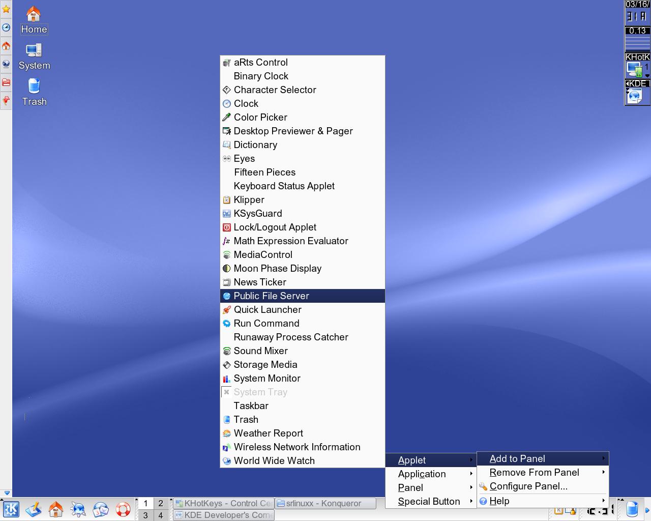Click the red folder icon on left side panel
The width and height of the screenshot is (651, 521).
click(x=6, y=82)
